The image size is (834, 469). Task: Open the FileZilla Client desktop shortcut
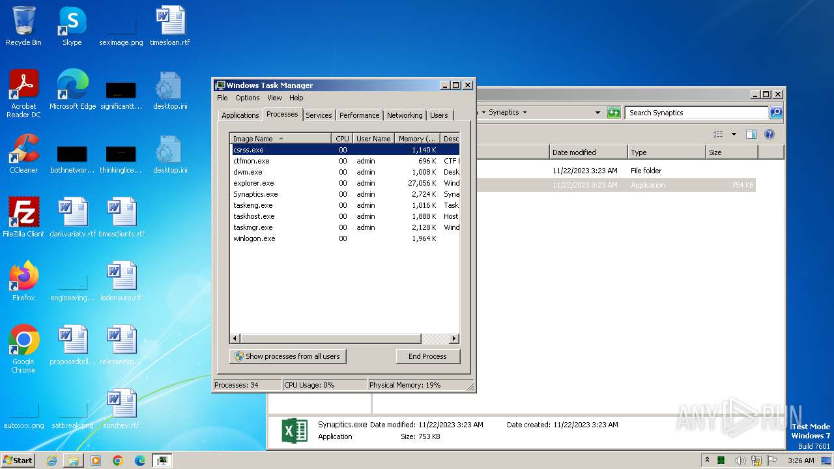[23, 218]
